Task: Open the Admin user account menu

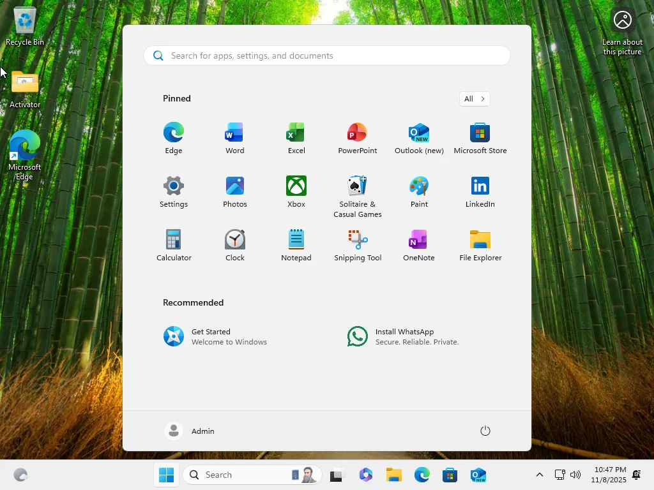Action: [x=190, y=431]
